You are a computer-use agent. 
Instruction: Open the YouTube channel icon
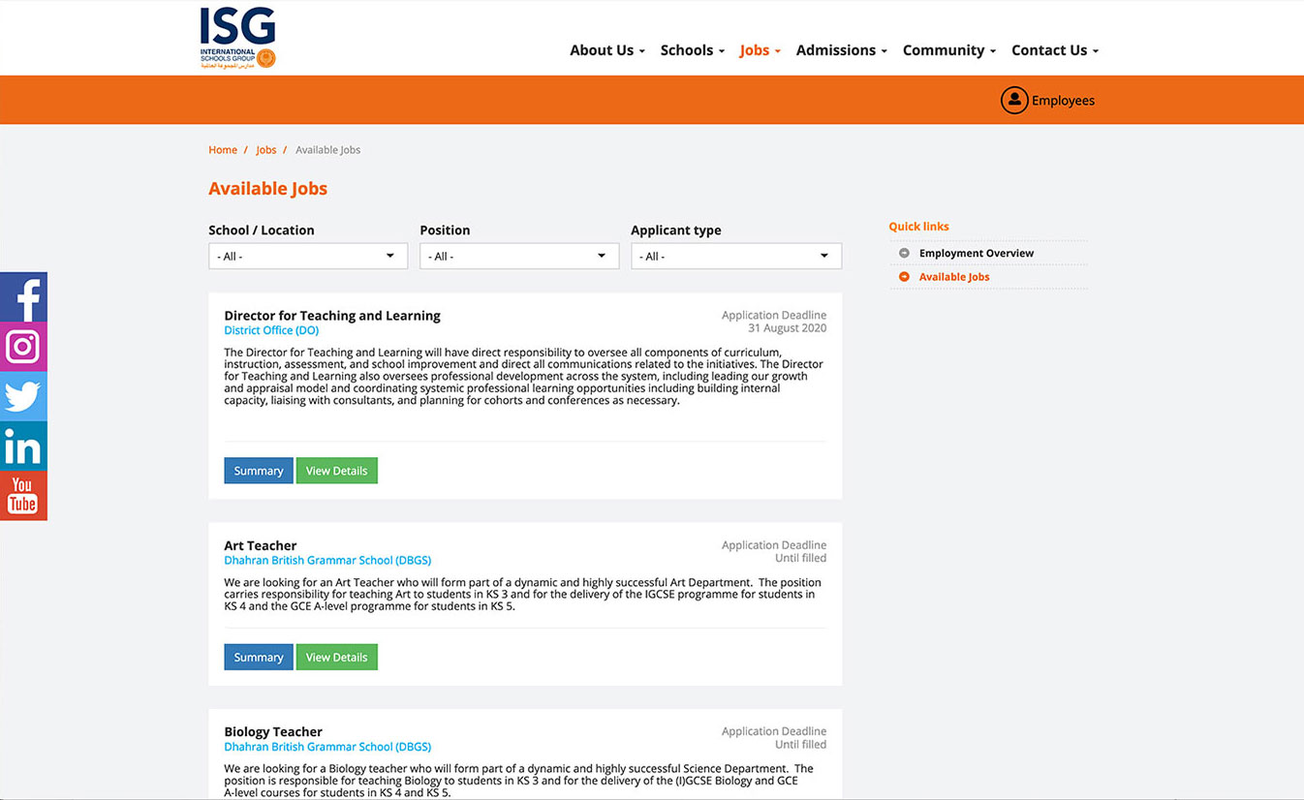pyautogui.click(x=23, y=495)
